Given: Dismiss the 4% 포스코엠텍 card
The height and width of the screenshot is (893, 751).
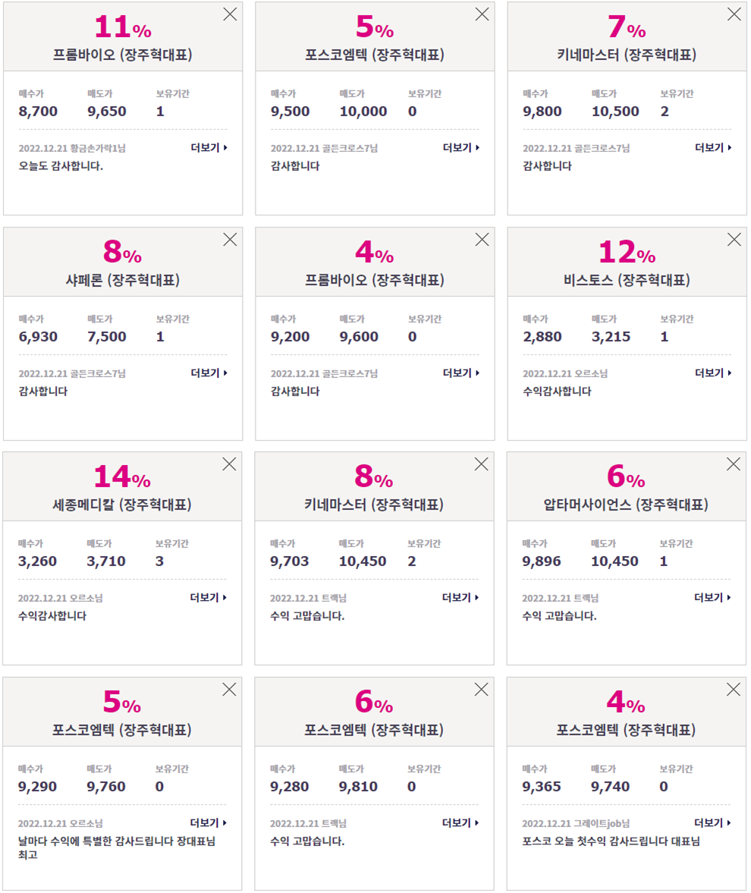Looking at the screenshot, I should pos(734,690).
